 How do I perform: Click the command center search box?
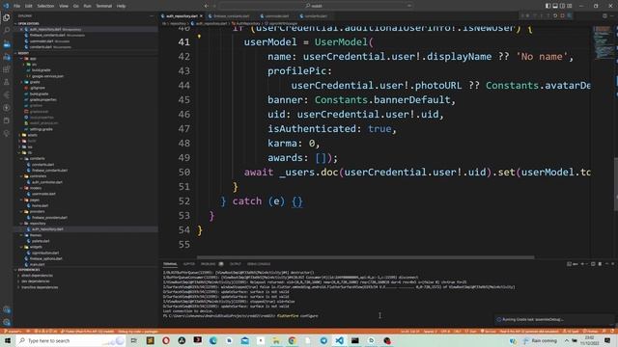pos(317,6)
